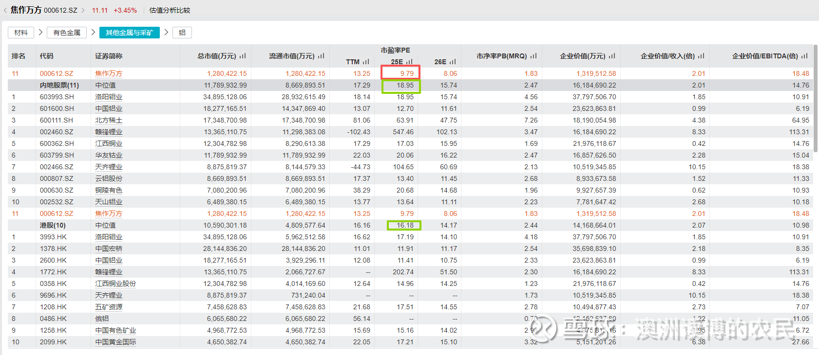819x355 pixels.
Task: Select the 材料 breadcrumb category
Action: [21, 33]
